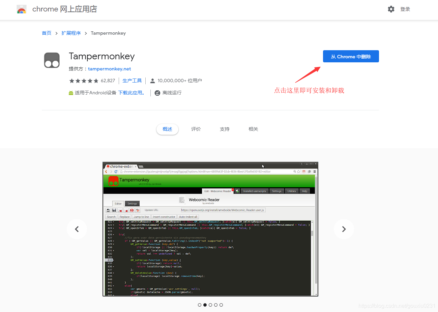Open the 下载此应用 link

tap(132, 93)
